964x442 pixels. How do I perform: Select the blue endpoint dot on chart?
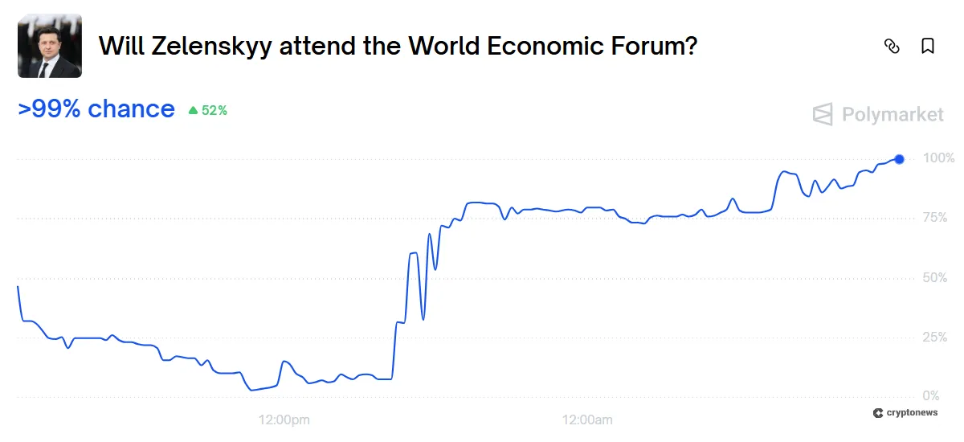pos(899,159)
